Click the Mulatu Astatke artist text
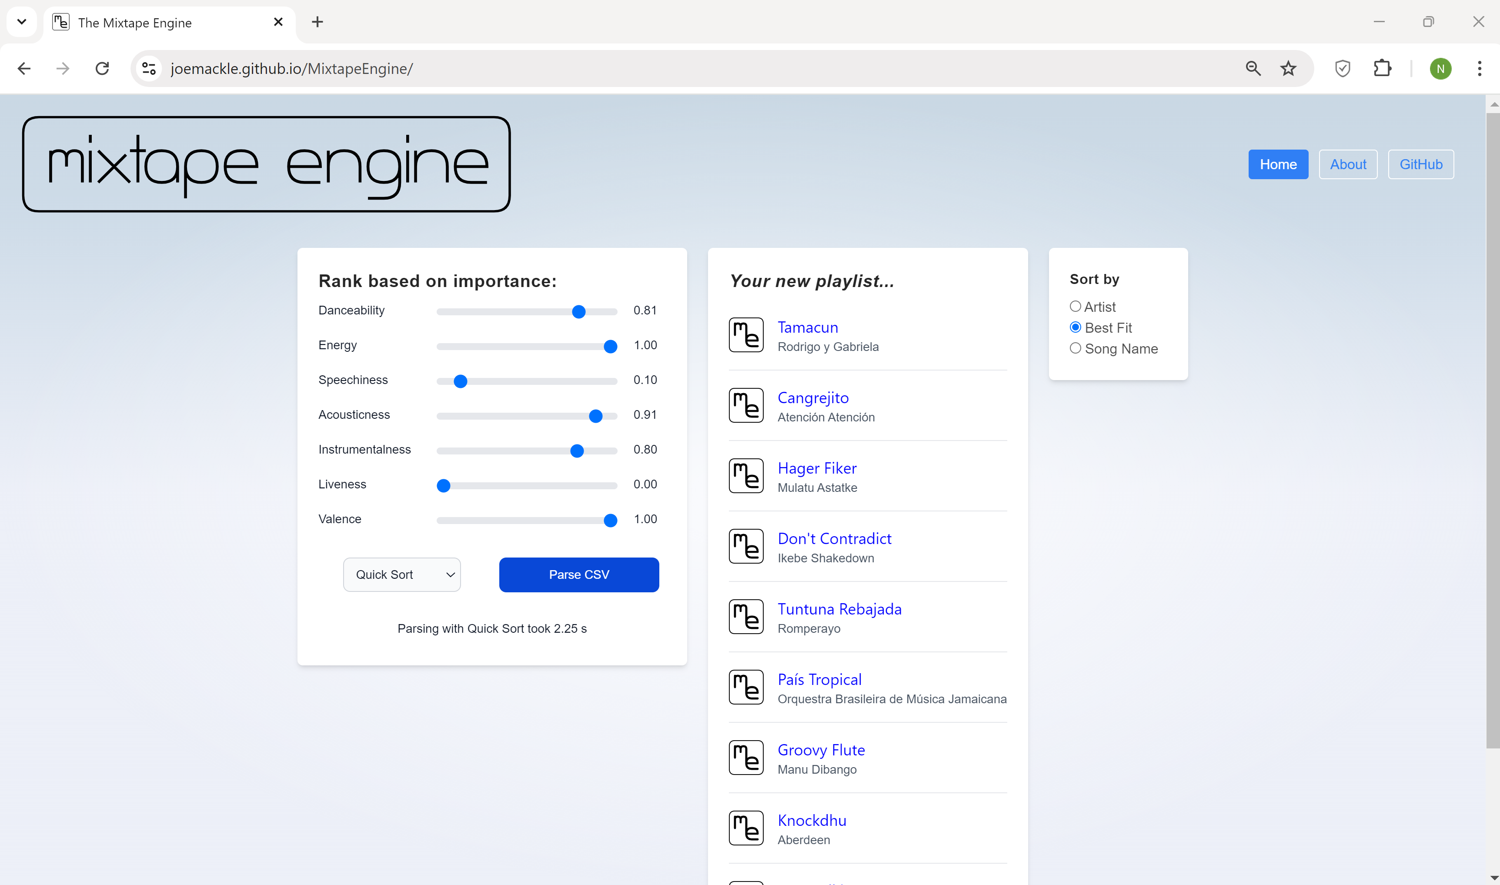Image resolution: width=1500 pixels, height=885 pixels. point(817,488)
